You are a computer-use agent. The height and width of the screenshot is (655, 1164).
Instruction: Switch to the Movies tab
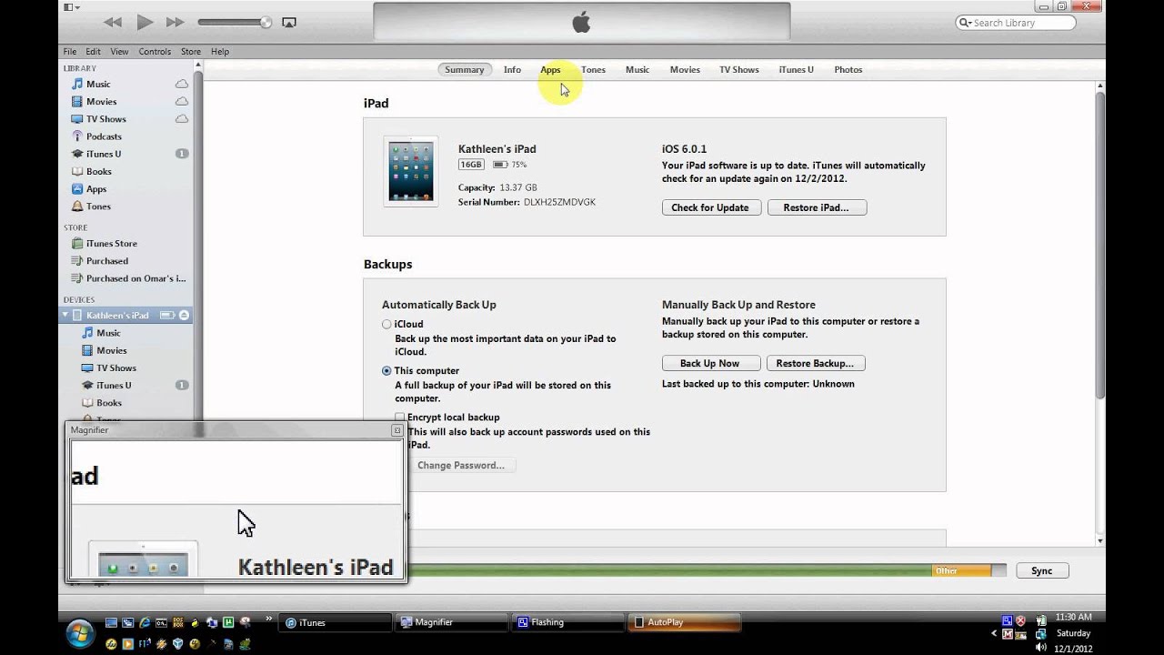point(685,70)
